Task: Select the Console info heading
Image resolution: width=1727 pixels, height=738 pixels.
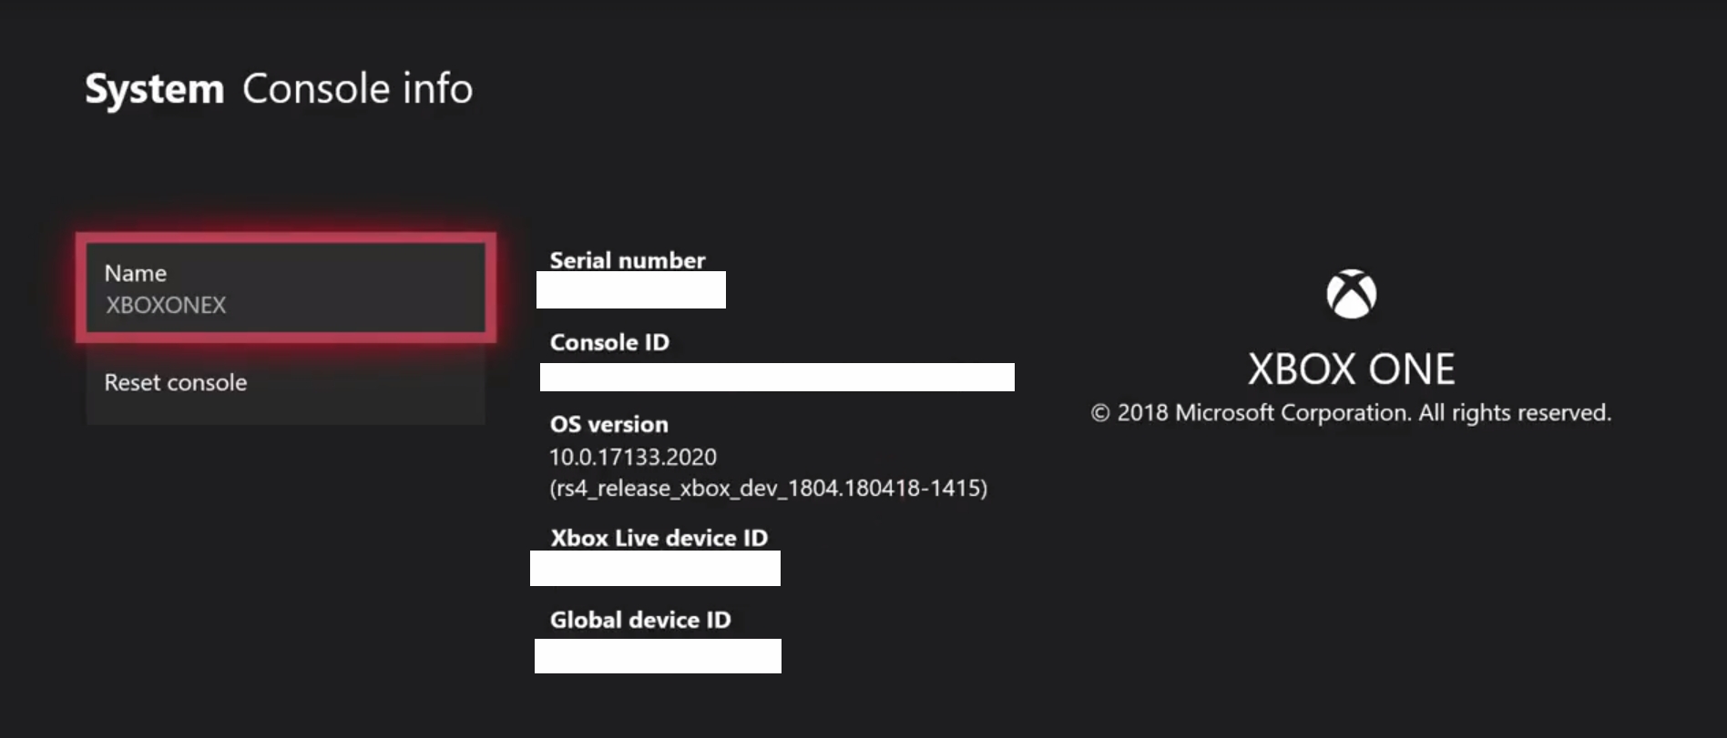Action: tap(357, 88)
